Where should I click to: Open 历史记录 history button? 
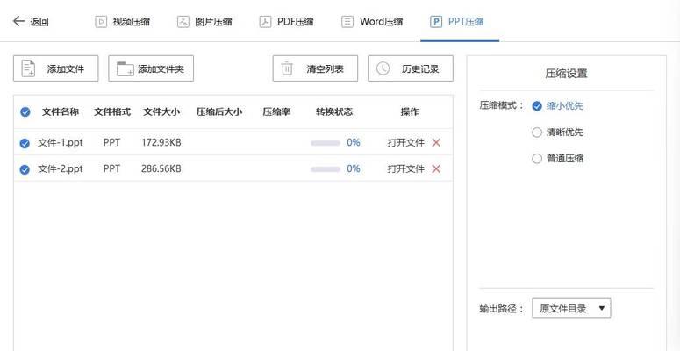pyautogui.click(x=411, y=68)
